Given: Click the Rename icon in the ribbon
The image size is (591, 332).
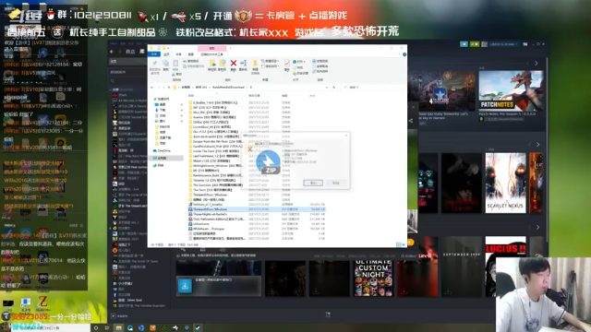Looking at the screenshot, I should tap(243, 64).
